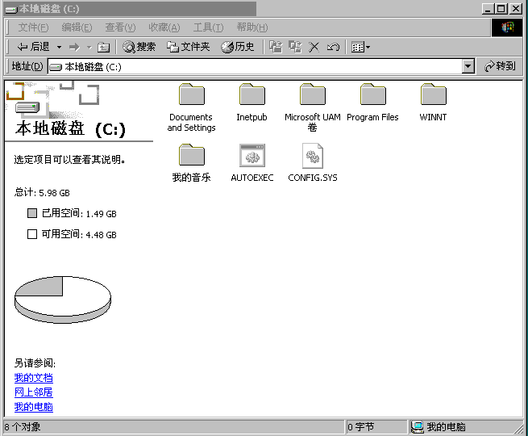Click the 转到 go button
This screenshot has height=436, width=528.
tap(500, 66)
